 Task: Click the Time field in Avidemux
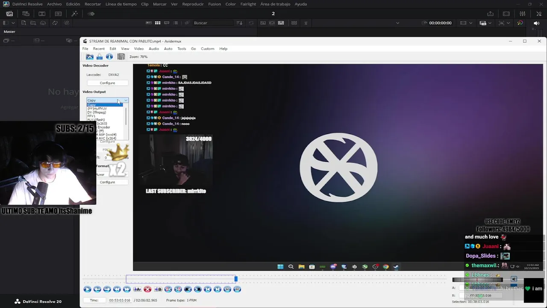point(121,300)
